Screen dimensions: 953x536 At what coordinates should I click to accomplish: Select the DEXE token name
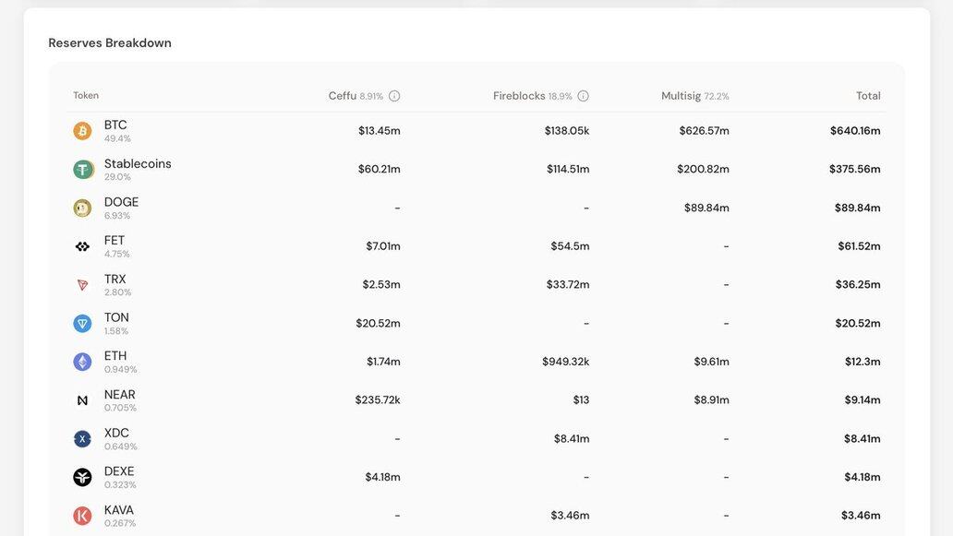(119, 471)
